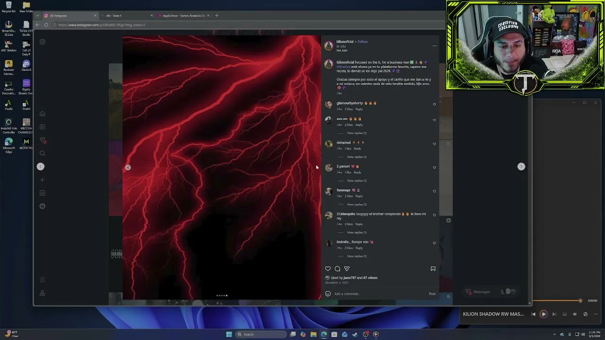Expand replies under fammapr's comment
Viewport: 605px width, 340px height.
[357, 204]
